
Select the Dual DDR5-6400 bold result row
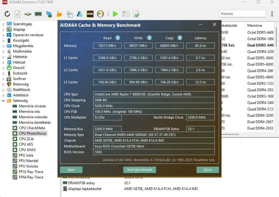pyautogui.click(x=260, y=45)
